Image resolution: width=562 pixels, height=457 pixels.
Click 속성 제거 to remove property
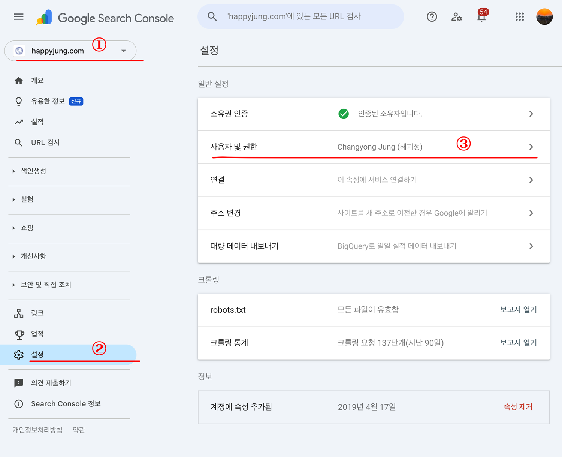pos(518,407)
